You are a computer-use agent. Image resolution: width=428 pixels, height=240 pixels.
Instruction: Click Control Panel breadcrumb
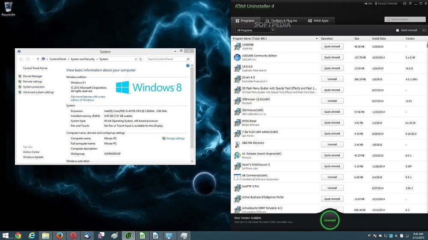point(58,59)
